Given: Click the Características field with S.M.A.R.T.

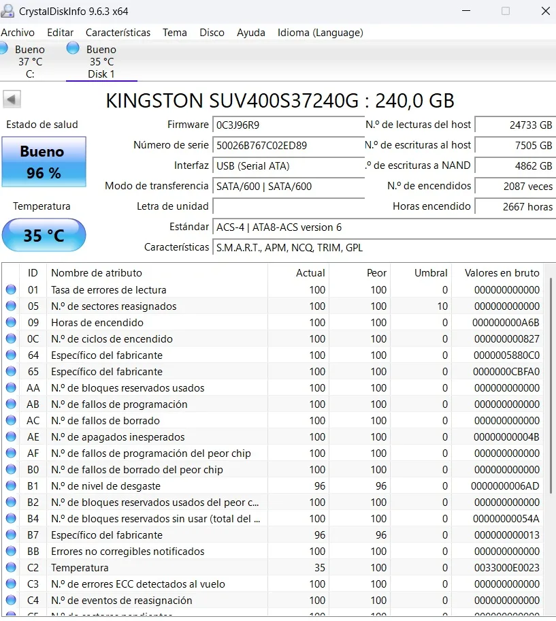Looking at the screenshot, I should point(384,248).
